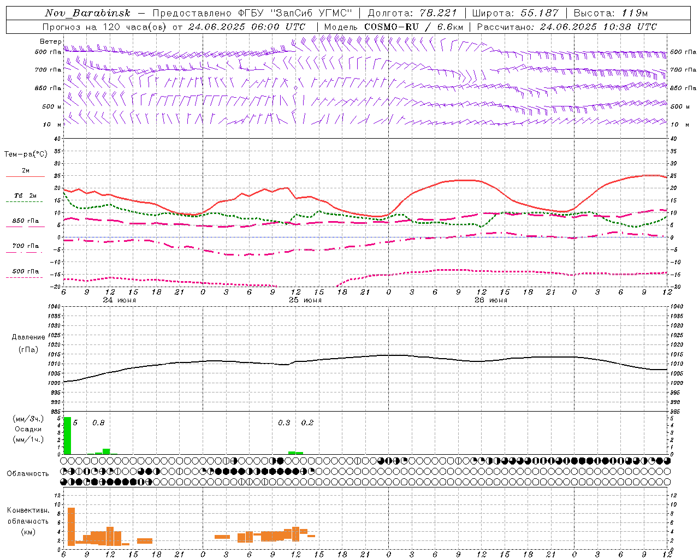The image size is (699, 559).
Task: Click the (мм/1ч.) precipitation unit label
Action: [28, 439]
